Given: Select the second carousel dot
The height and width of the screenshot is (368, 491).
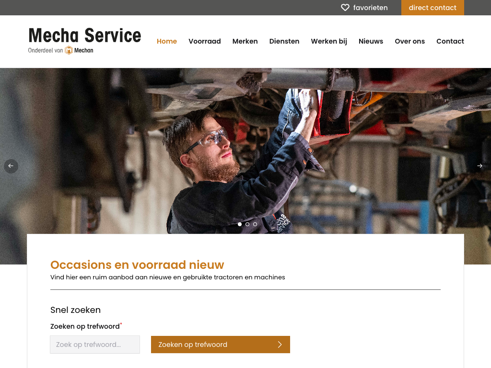Looking at the screenshot, I should (247, 224).
